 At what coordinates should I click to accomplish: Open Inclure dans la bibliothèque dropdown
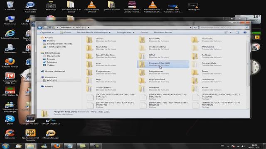94,32
